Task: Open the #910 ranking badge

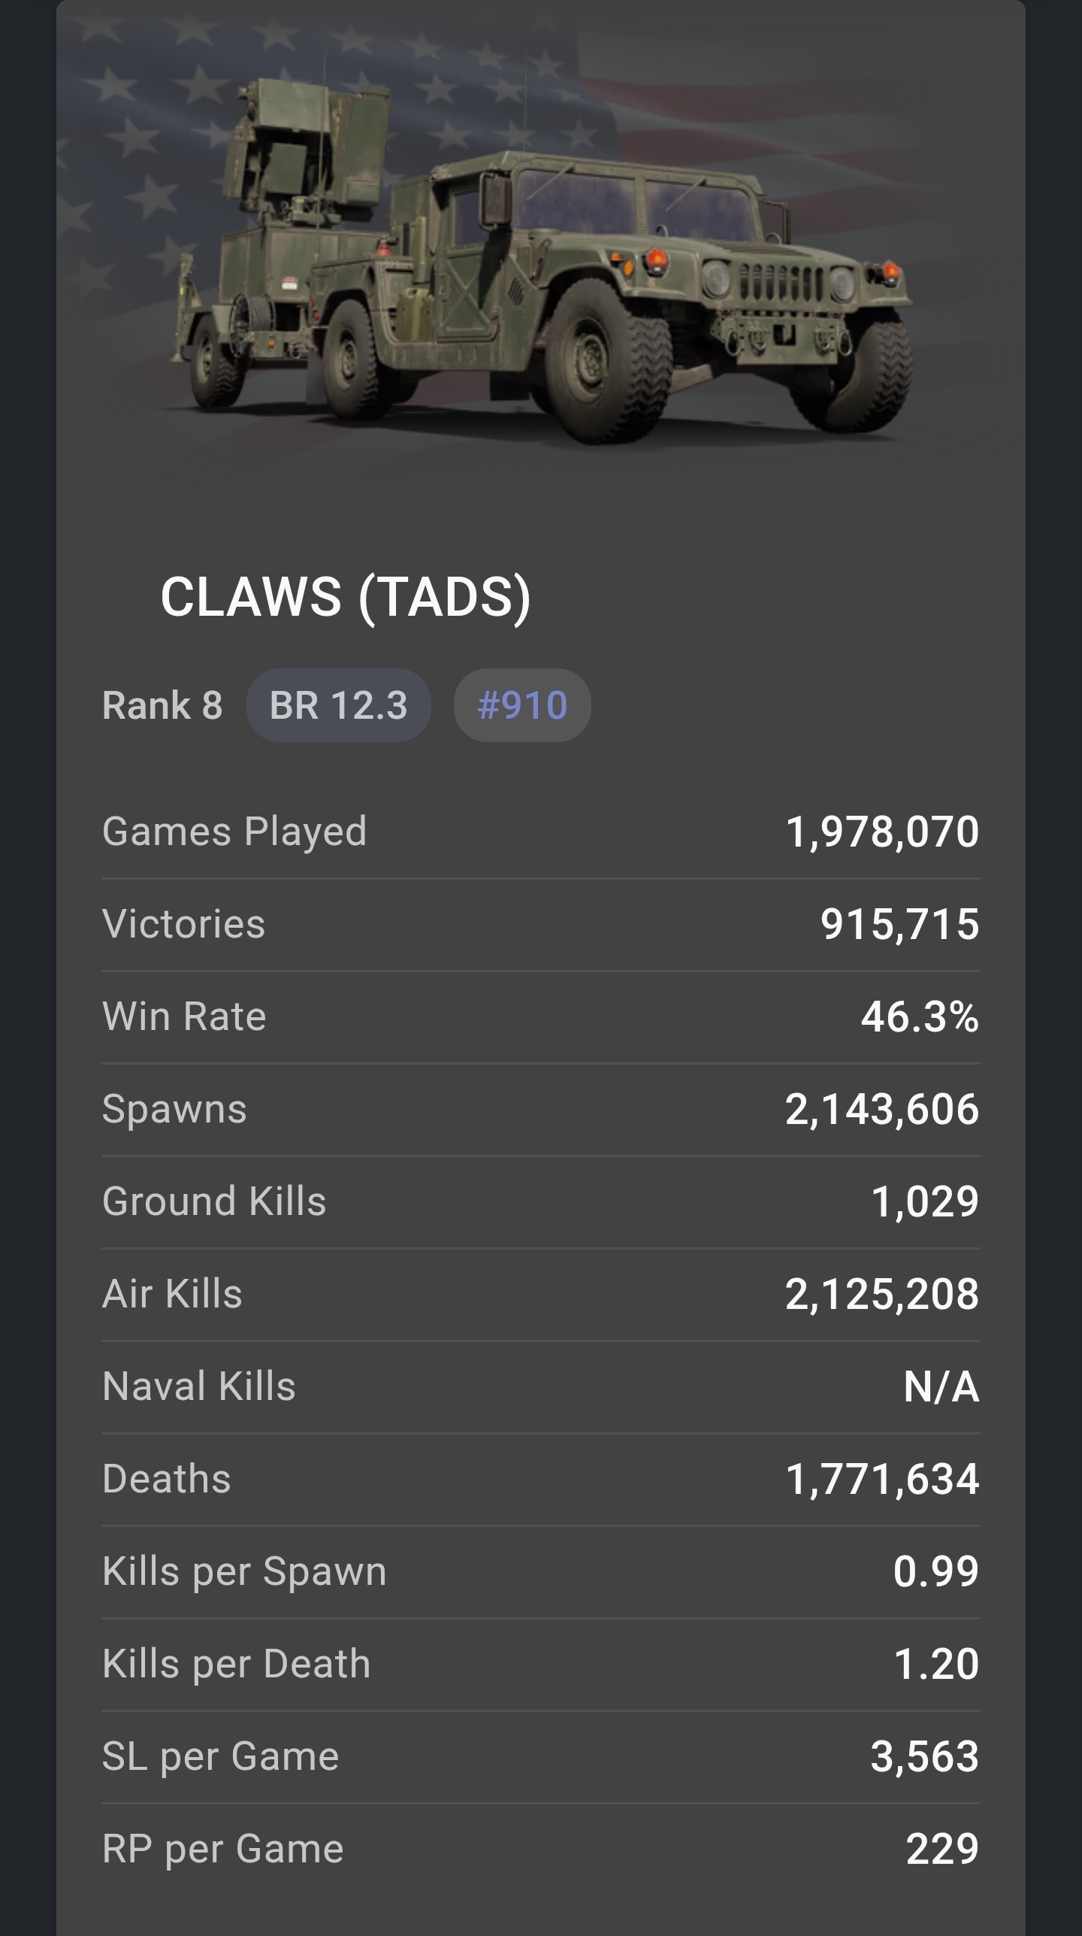Action: click(522, 705)
